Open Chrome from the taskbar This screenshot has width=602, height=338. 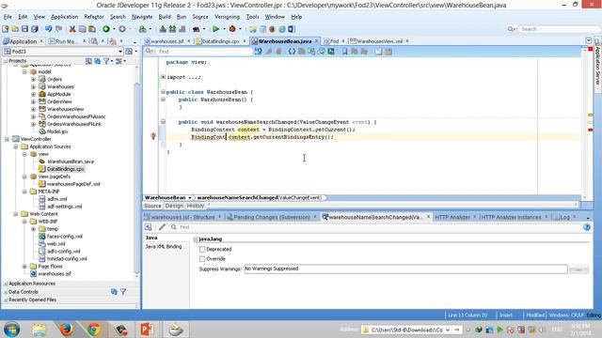[94, 330]
